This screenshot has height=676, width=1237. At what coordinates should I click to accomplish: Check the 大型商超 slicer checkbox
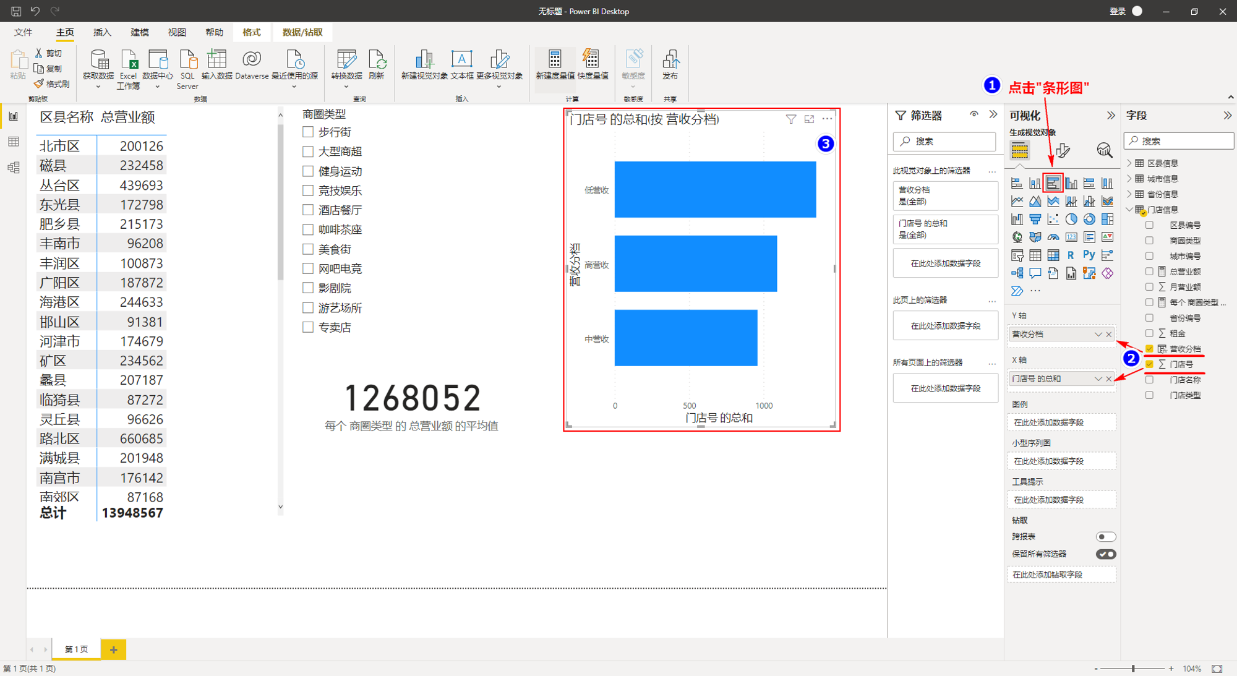pyautogui.click(x=308, y=152)
